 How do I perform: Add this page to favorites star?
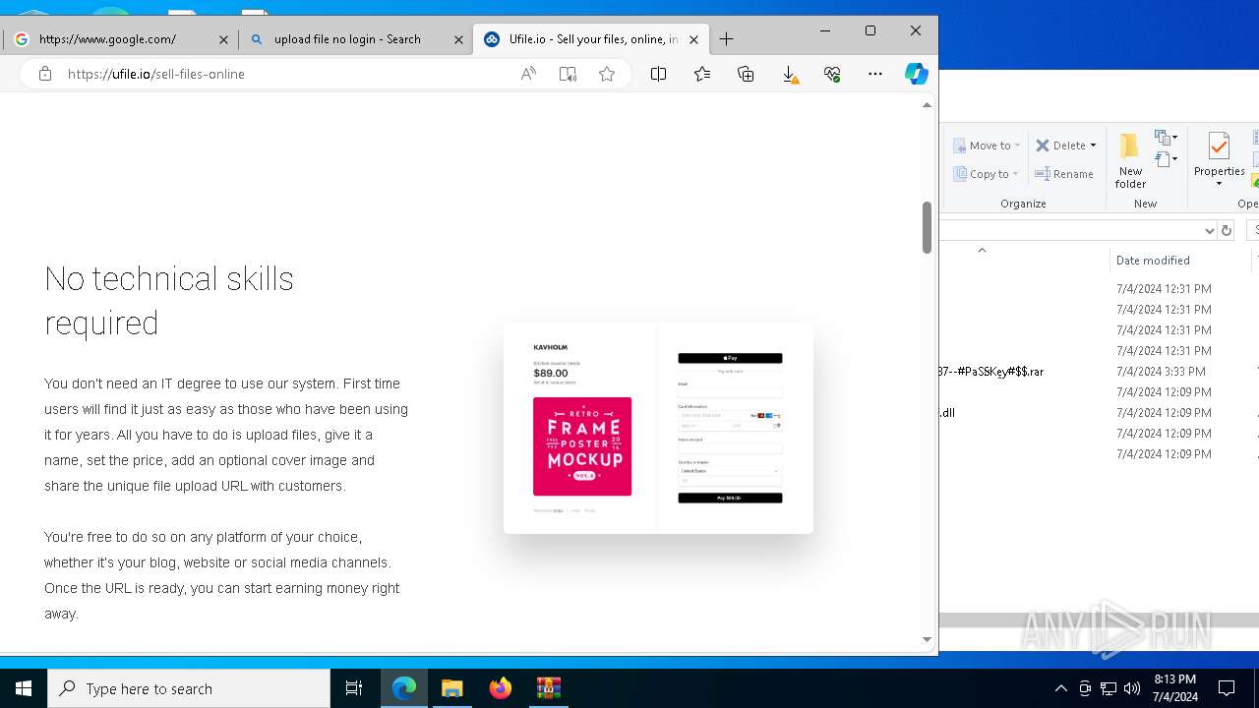pyautogui.click(x=607, y=74)
